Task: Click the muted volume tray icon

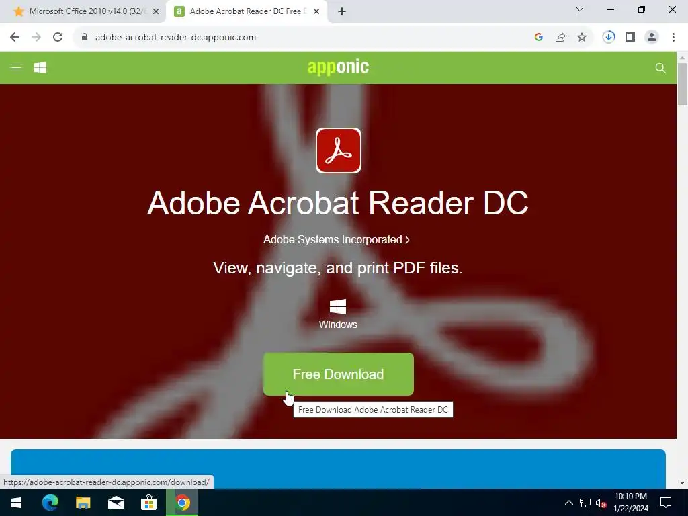Action: pyautogui.click(x=601, y=503)
